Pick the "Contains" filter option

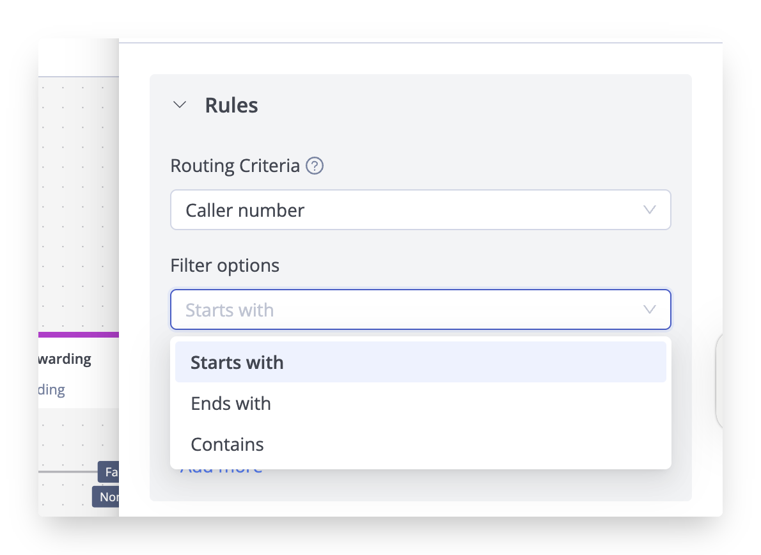tap(227, 444)
